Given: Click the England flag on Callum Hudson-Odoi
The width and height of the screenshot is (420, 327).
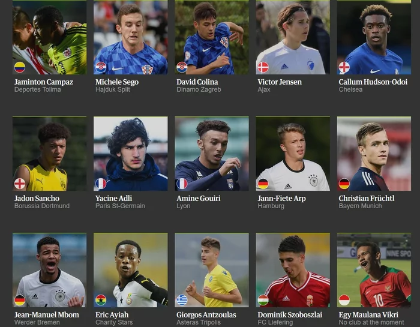Looking at the screenshot, I should coord(344,67).
